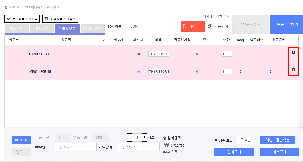Click the home icon in breadcrumb
Screen dimensions: 303x162
pos(6,7)
